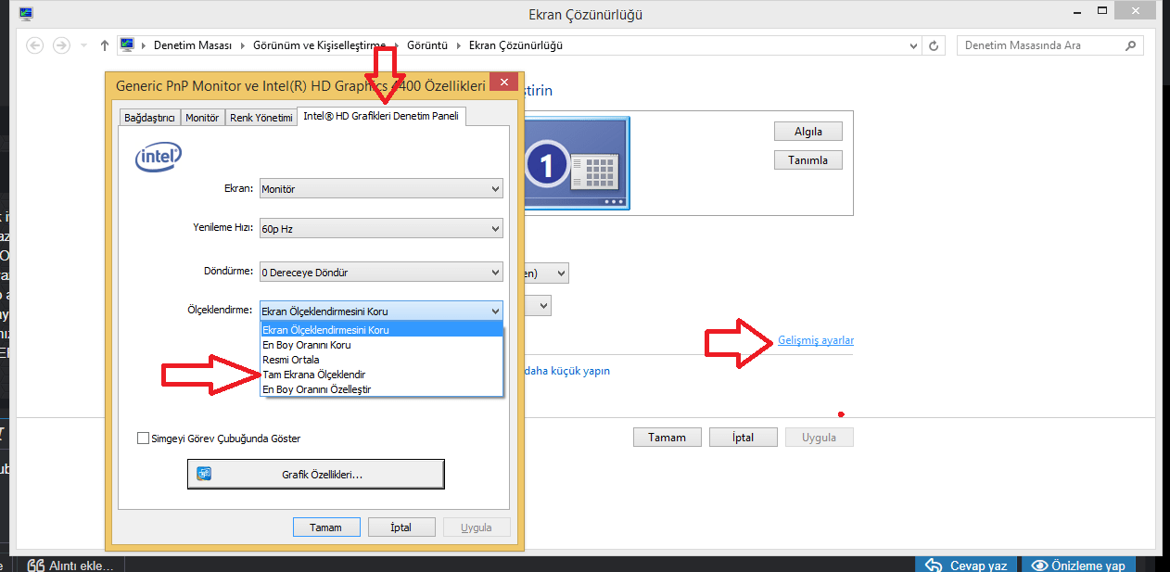Collapse the Ölçeklendirme dropdown
This screenshot has width=1170, height=572.
point(381,311)
